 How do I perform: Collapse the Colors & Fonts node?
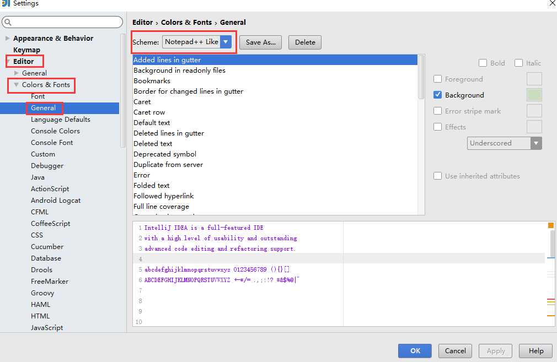pos(17,84)
